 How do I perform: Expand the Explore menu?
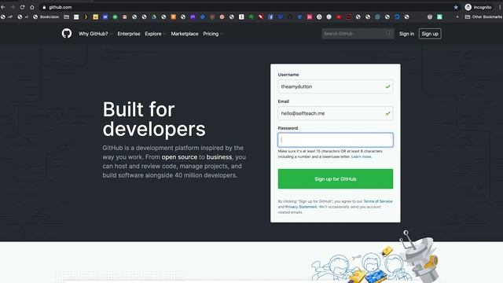tap(156, 34)
